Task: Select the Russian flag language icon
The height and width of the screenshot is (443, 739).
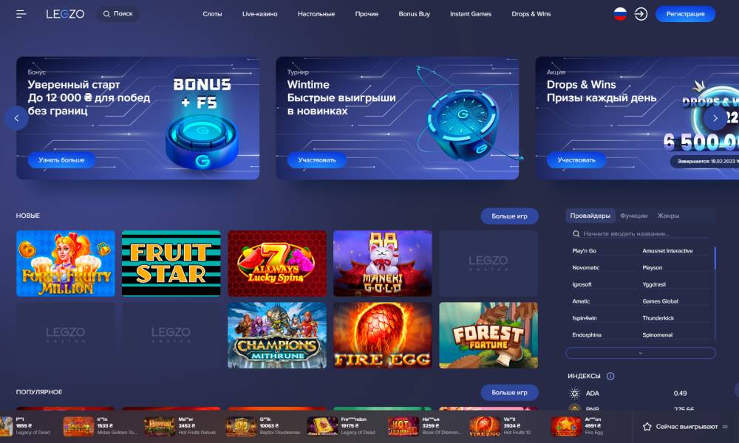Action: click(620, 13)
